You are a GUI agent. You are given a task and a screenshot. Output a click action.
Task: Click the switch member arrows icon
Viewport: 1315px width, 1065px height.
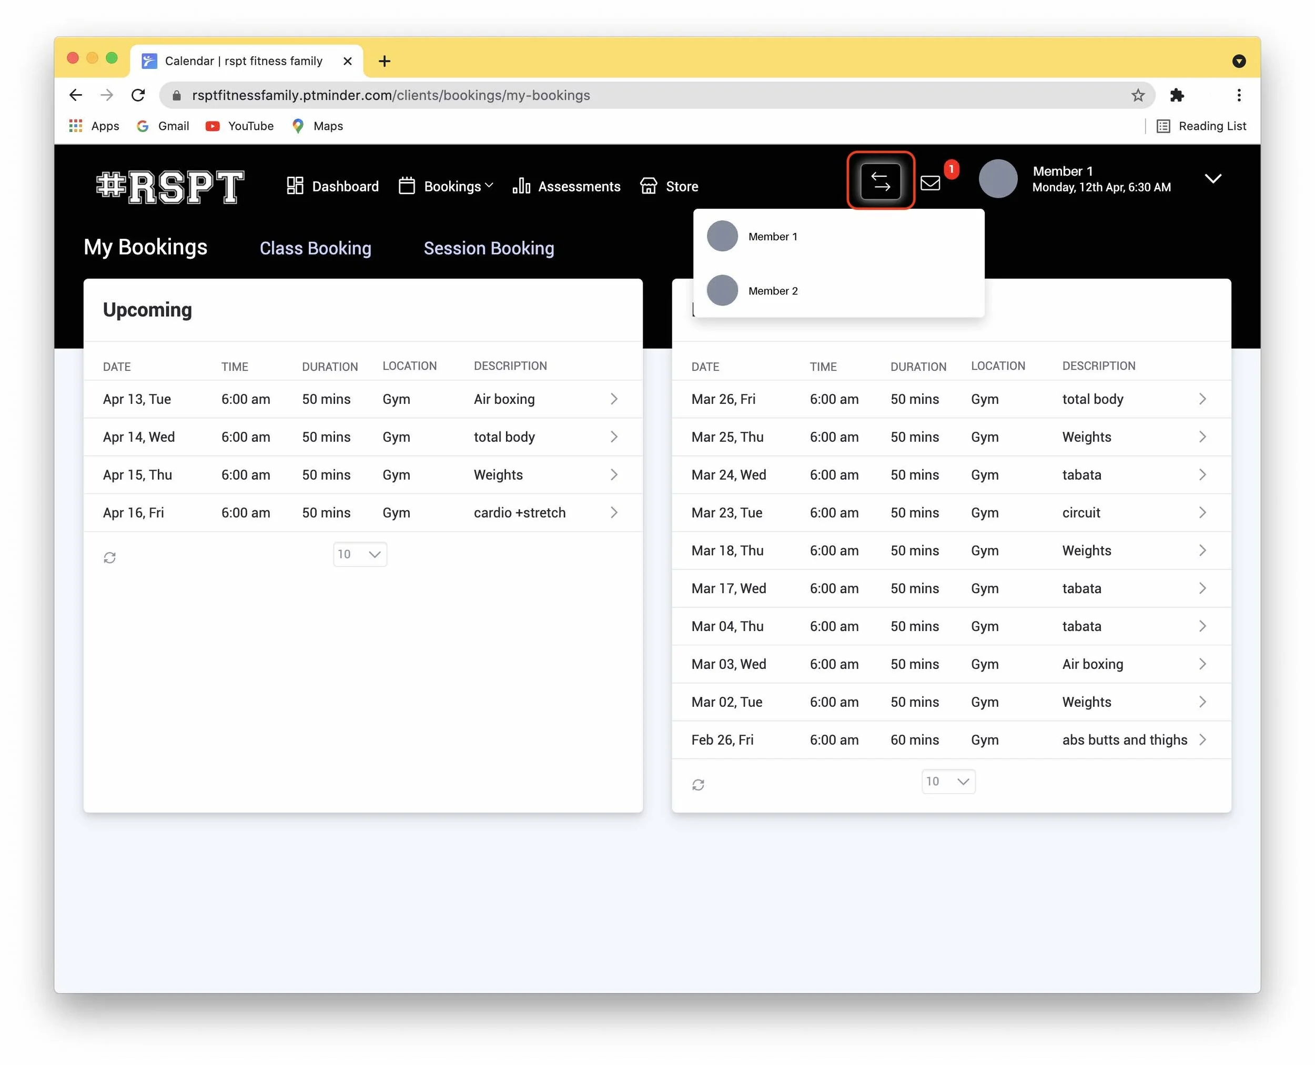tap(880, 181)
